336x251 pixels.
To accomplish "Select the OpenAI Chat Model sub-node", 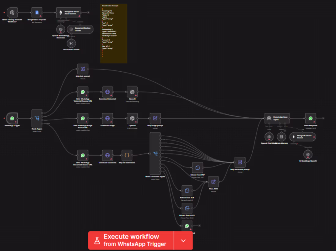I will [269, 137].
